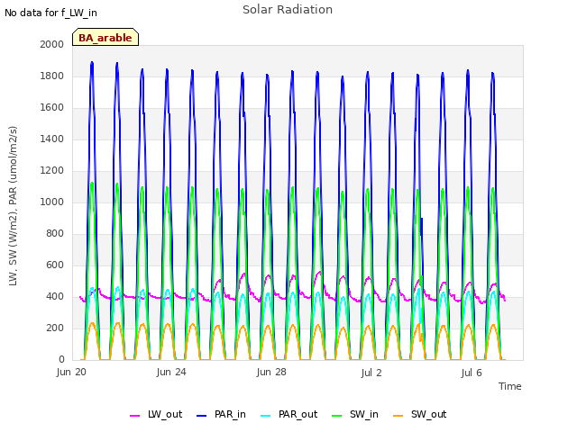This screenshot has width=577, height=432.
Task: Click the orange SW_out legend swatch
Action: tap(398, 416)
